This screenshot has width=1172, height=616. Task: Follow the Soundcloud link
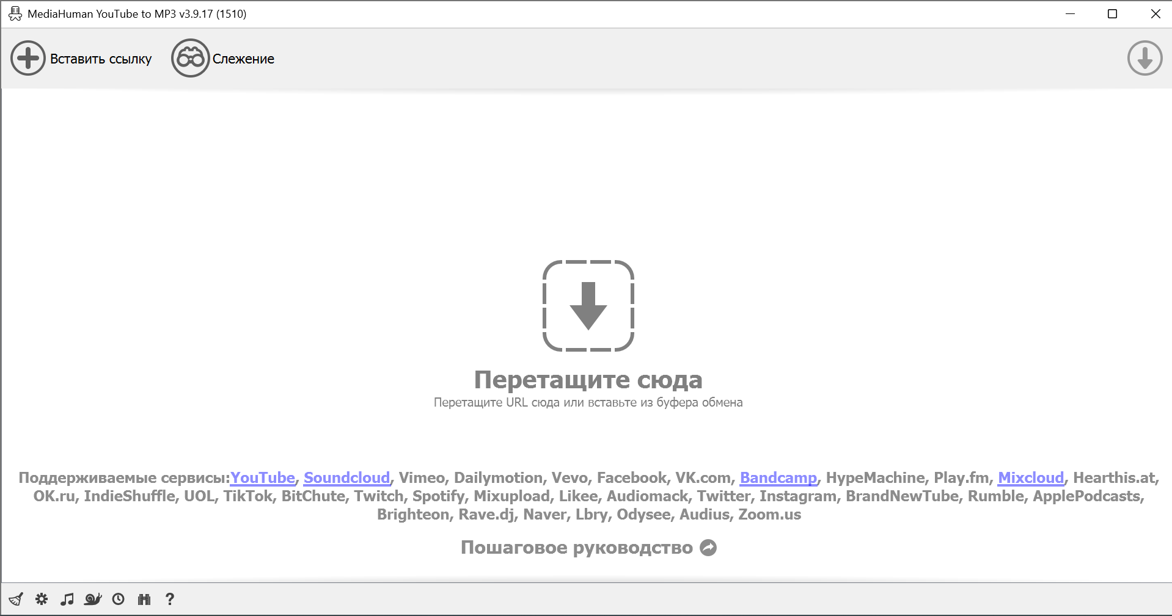[x=346, y=477]
